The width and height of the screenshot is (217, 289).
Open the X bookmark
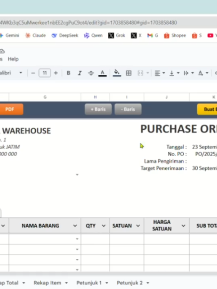136,35
